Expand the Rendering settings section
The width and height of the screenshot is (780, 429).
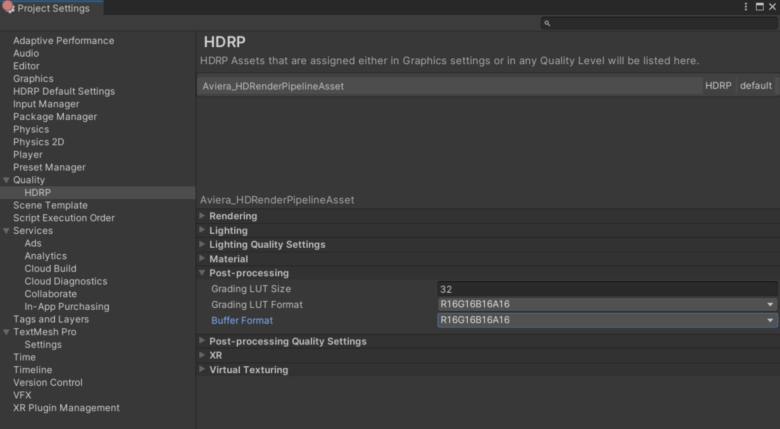click(x=202, y=216)
